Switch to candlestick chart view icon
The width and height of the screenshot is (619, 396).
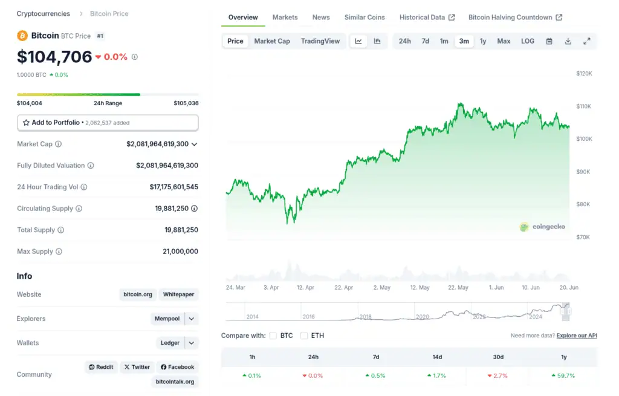pos(377,41)
